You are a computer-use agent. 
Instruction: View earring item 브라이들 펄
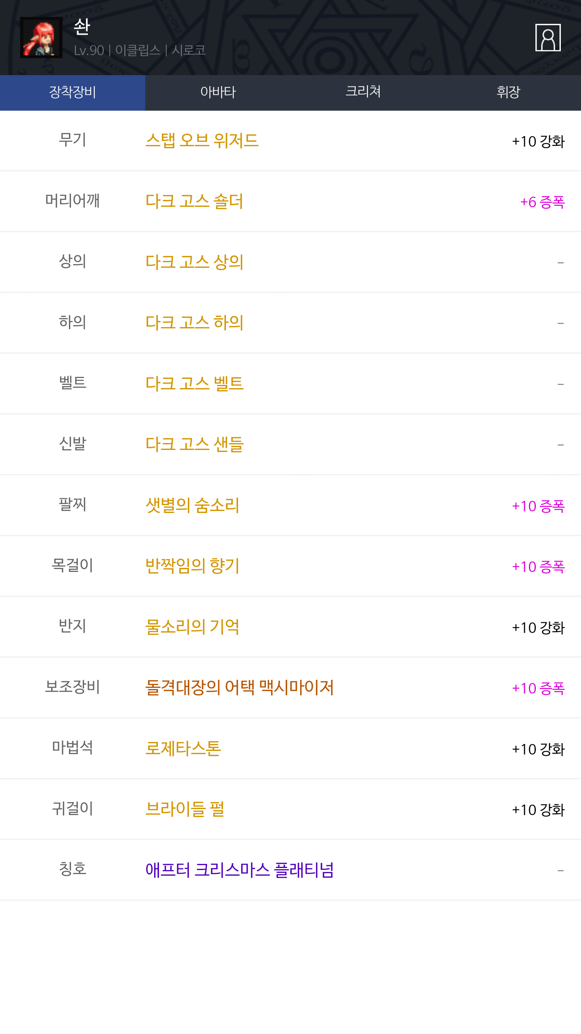point(184,809)
